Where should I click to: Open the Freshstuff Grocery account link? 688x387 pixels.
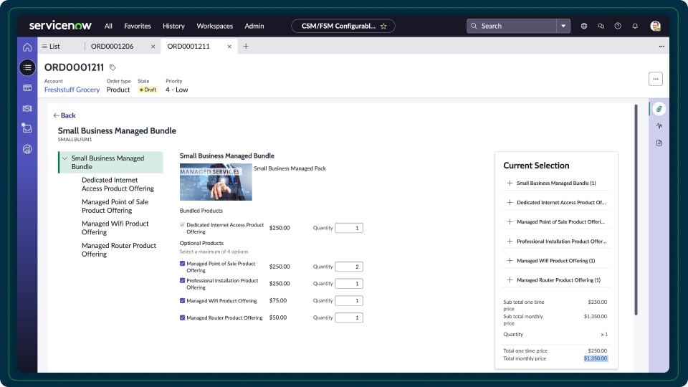[x=72, y=90]
